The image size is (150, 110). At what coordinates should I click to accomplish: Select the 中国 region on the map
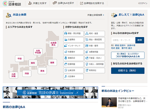pyautogui.click(x=19, y=58)
